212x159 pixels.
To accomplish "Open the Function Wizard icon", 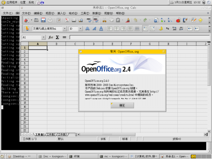I will (51, 37).
